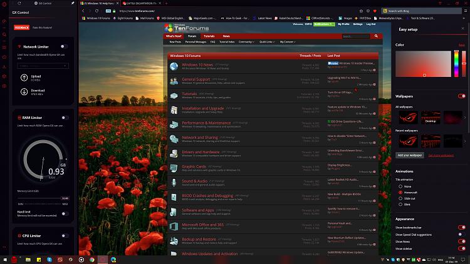Open the What's New tab
This screenshot has height=264, width=470.
(174, 36)
